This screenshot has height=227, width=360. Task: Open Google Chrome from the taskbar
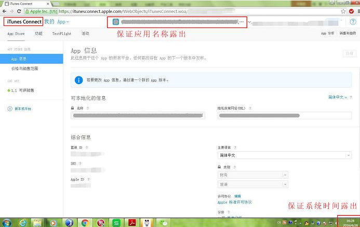tap(85, 222)
